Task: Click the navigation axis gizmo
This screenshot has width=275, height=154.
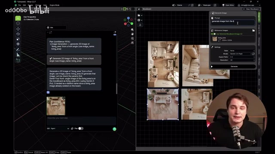Action: (128, 22)
